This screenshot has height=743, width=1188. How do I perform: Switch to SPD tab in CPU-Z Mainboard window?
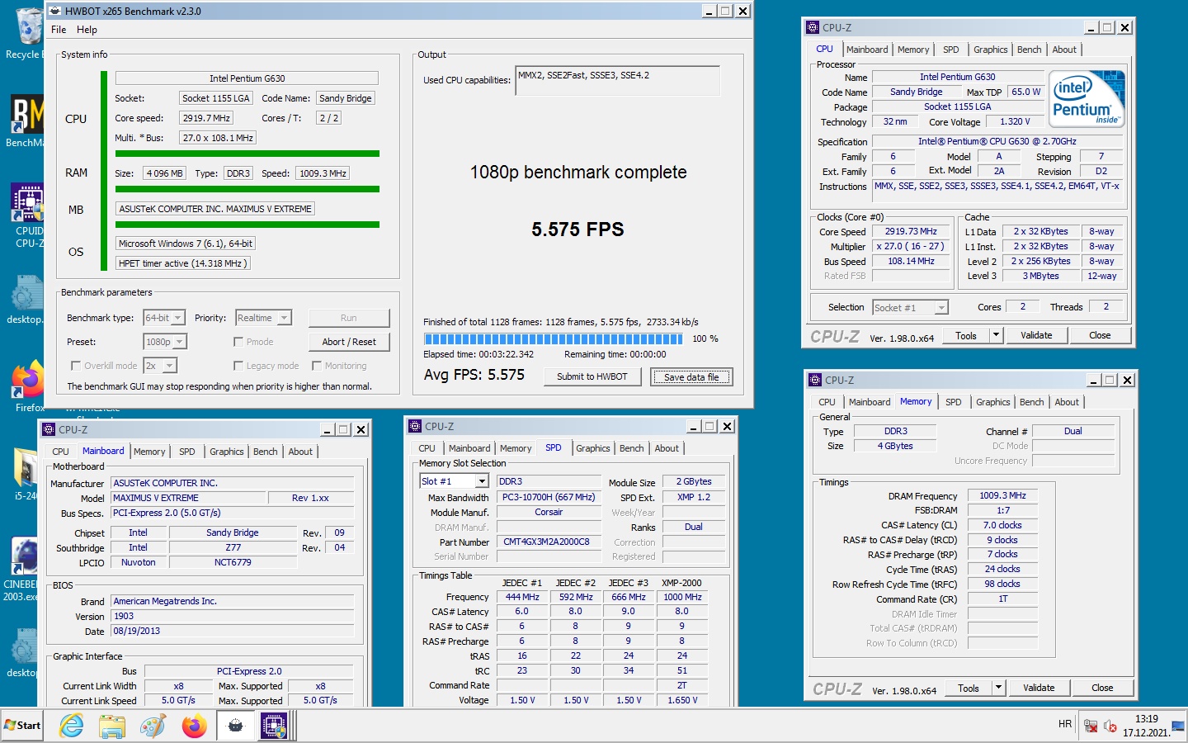click(x=187, y=452)
